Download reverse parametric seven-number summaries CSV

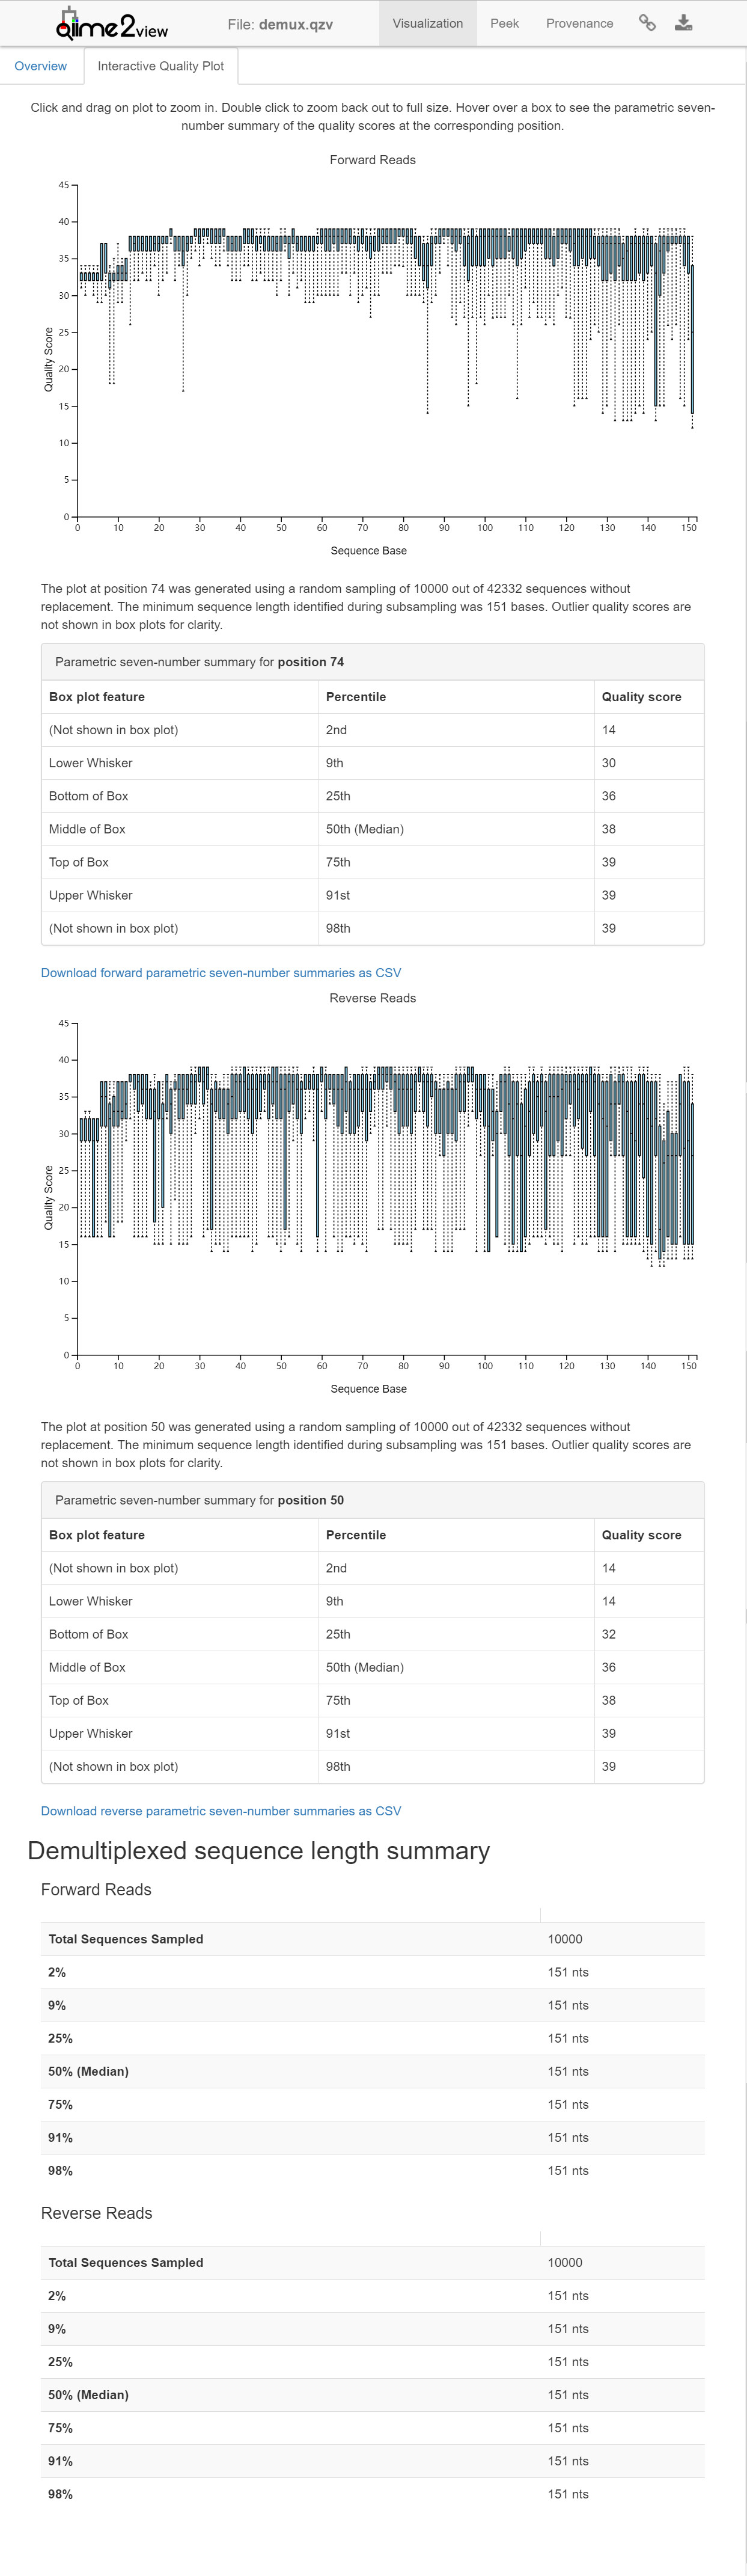tap(221, 1810)
